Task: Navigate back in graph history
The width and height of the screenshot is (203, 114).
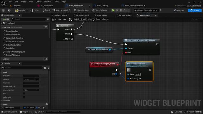Action: [60, 20]
